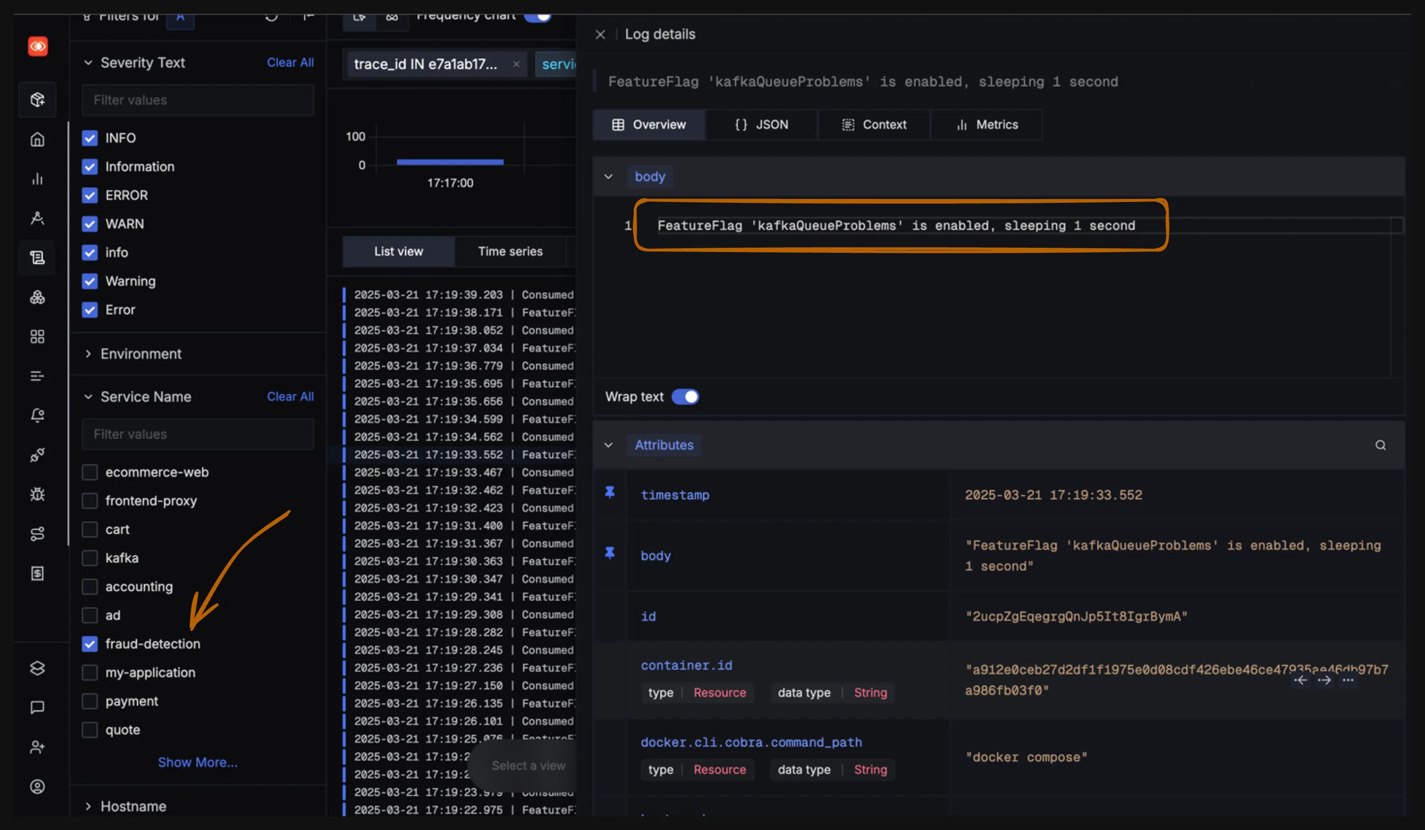Collapse the body section chevron
The image size is (1425, 830).
click(609, 176)
